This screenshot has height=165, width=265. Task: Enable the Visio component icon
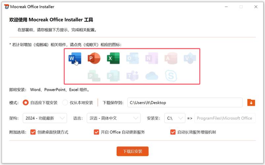tap(190, 58)
